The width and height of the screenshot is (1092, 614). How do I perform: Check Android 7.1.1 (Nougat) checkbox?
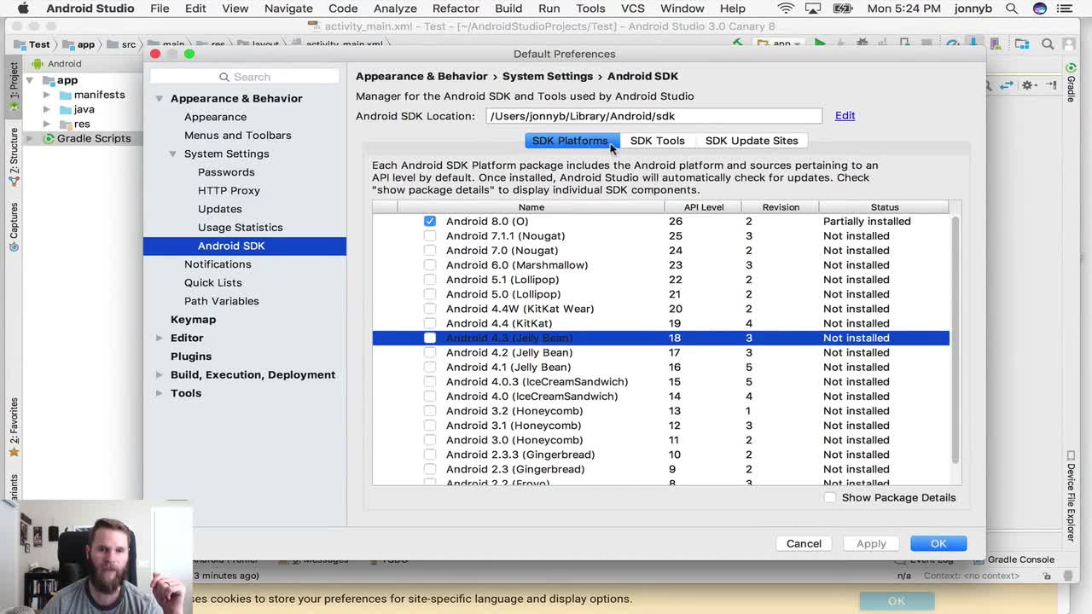[x=430, y=235]
